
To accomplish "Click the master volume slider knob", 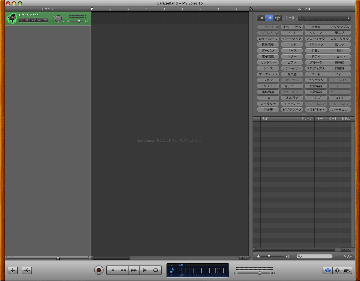I will (x=260, y=273).
